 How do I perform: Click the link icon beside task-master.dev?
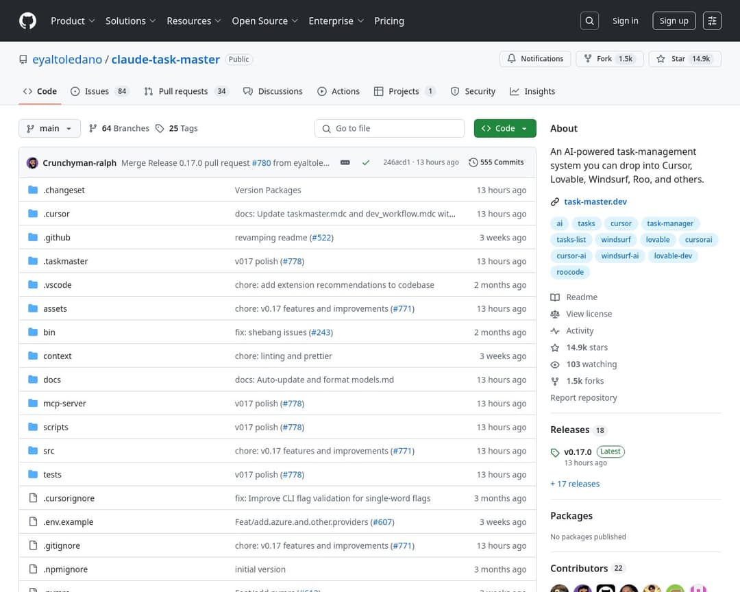[x=555, y=201]
